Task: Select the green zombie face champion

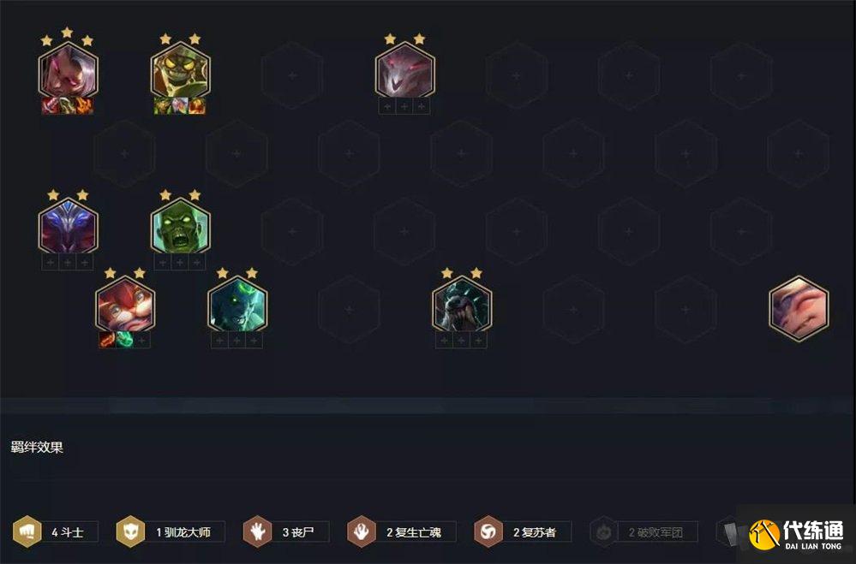Action: coord(180,226)
